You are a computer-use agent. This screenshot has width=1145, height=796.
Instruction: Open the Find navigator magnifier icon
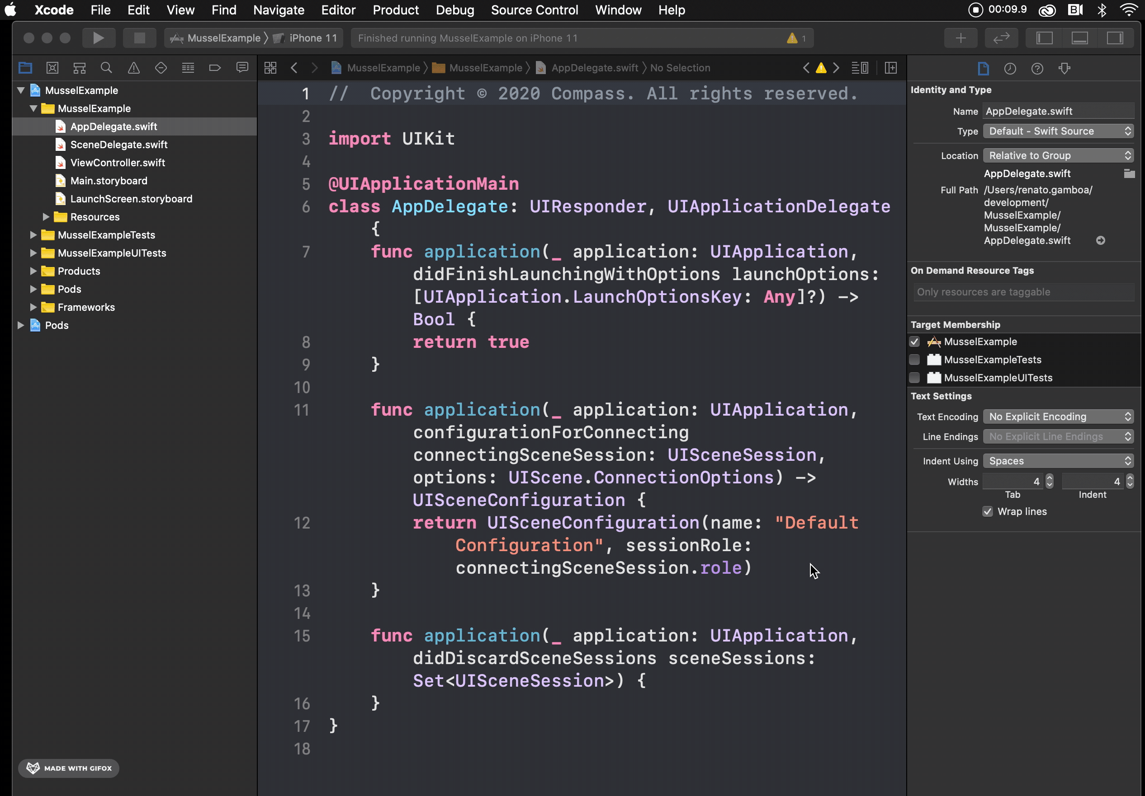coord(106,68)
